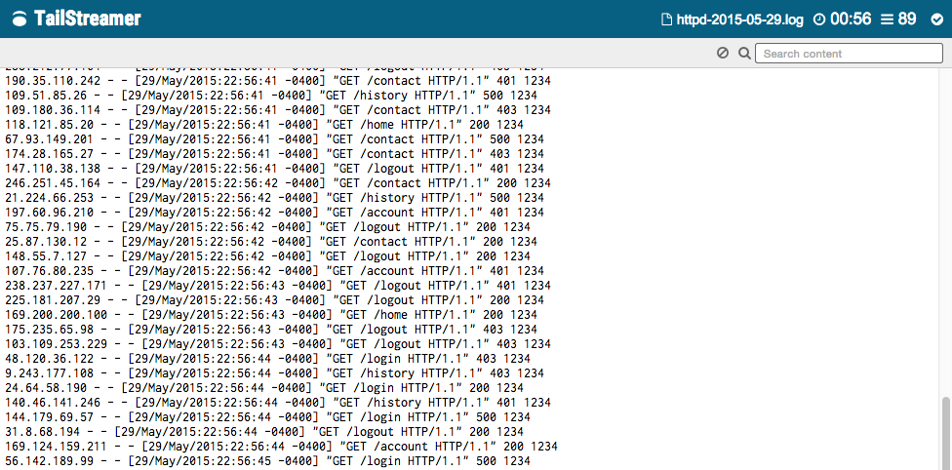Select log line from 75.75.79.190
The width and height of the screenshot is (952, 470).
tap(267, 226)
